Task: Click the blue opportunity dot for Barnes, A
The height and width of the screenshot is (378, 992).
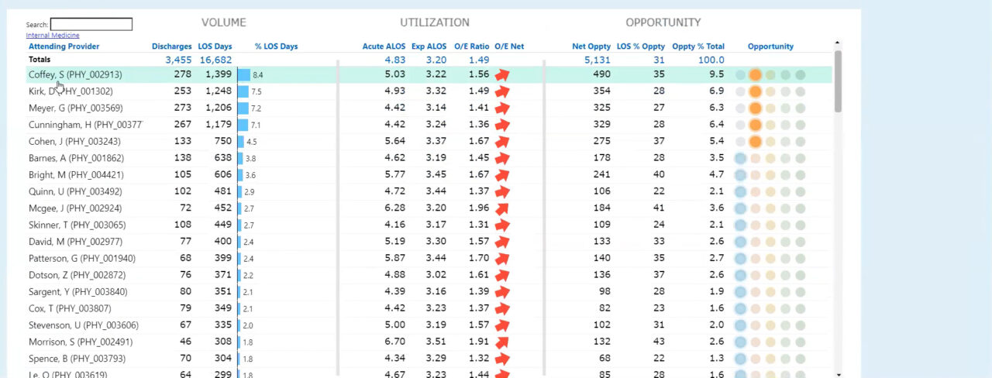Action: click(x=740, y=159)
